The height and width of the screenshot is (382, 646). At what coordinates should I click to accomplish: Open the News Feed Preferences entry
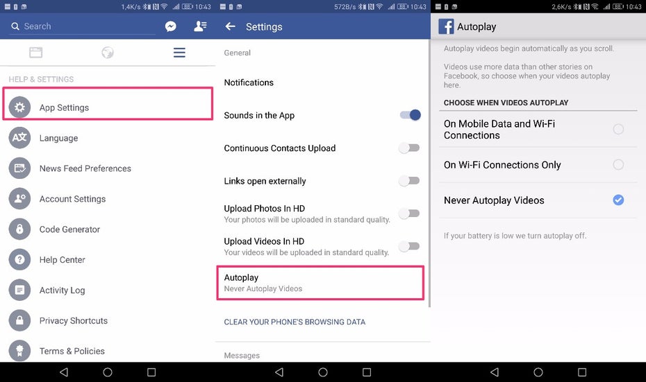[x=108, y=168]
